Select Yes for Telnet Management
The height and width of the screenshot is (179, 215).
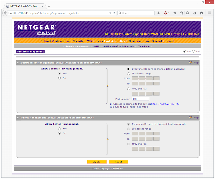click(59, 129)
